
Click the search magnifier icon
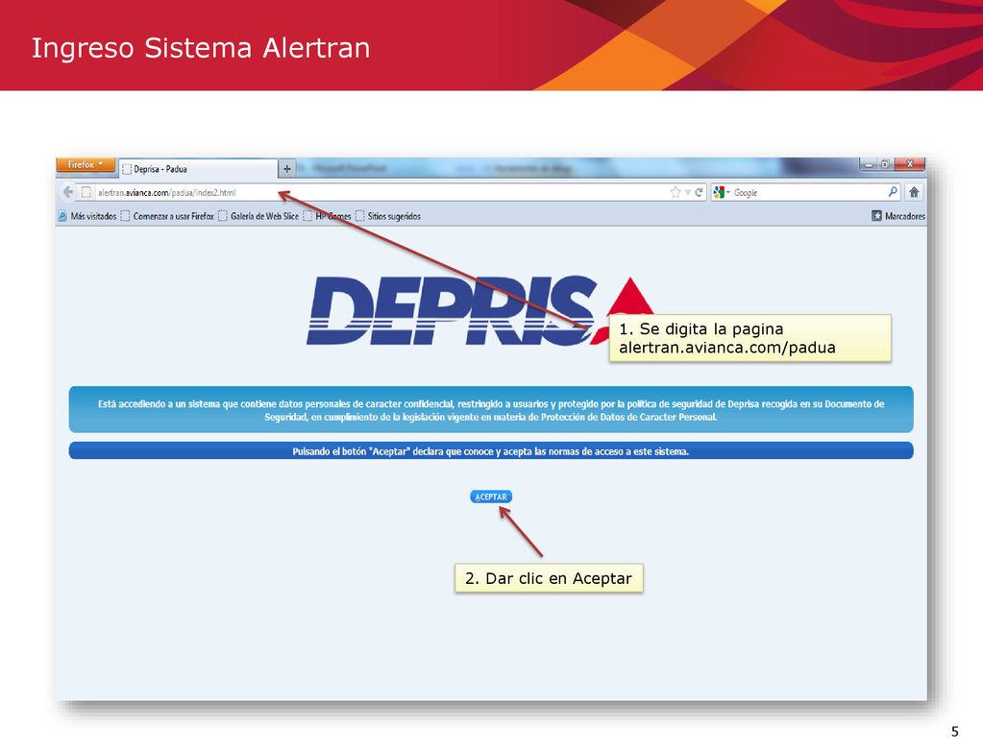tap(893, 192)
